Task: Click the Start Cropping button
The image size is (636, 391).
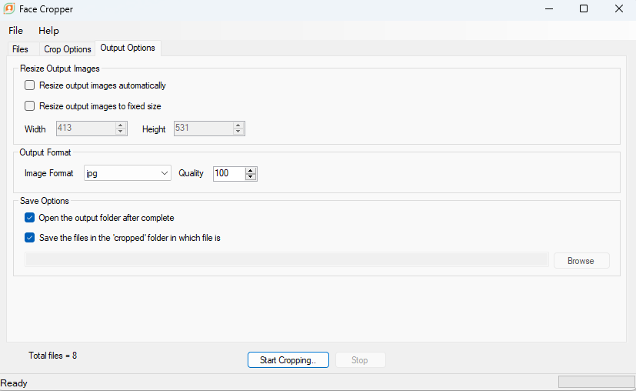Action: point(288,359)
